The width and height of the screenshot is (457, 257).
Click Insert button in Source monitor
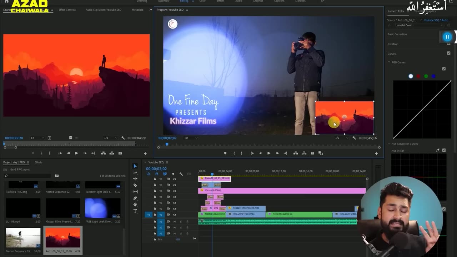coord(103,153)
